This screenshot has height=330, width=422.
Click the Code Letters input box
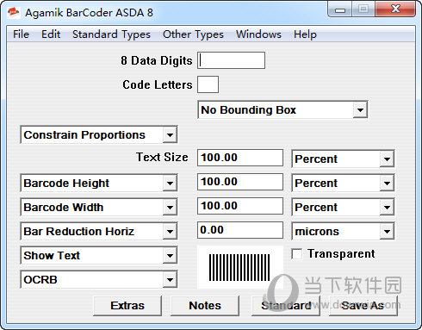click(x=208, y=84)
